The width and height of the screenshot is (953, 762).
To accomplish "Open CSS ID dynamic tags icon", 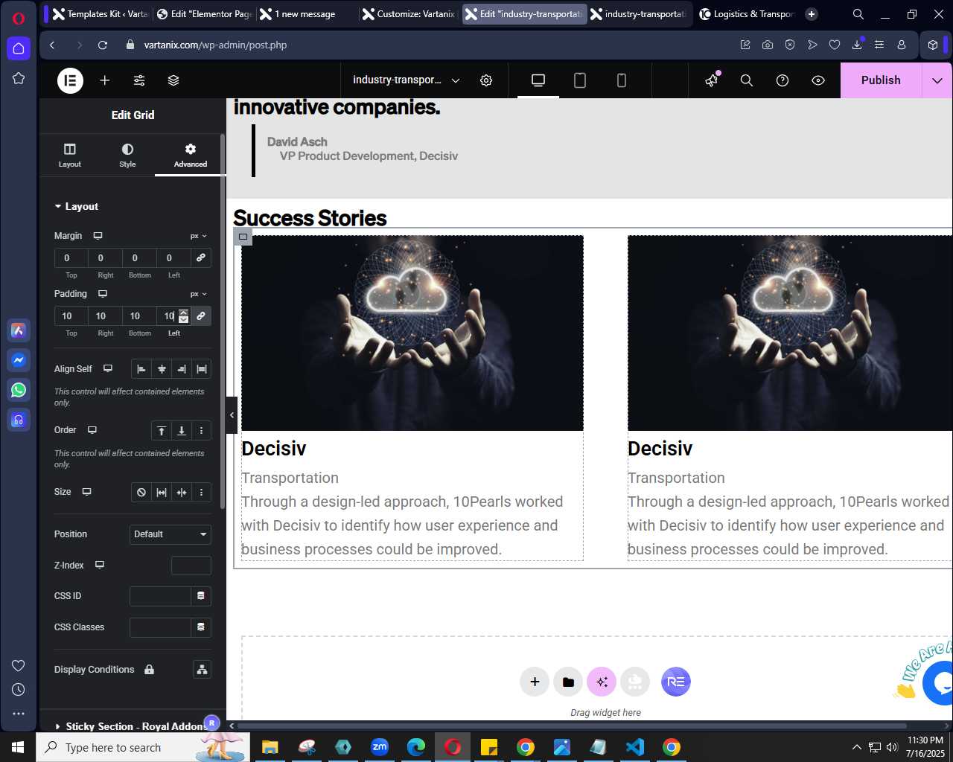I will [x=201, y=596].
